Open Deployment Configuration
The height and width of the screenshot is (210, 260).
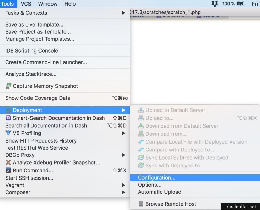(157, 178)
